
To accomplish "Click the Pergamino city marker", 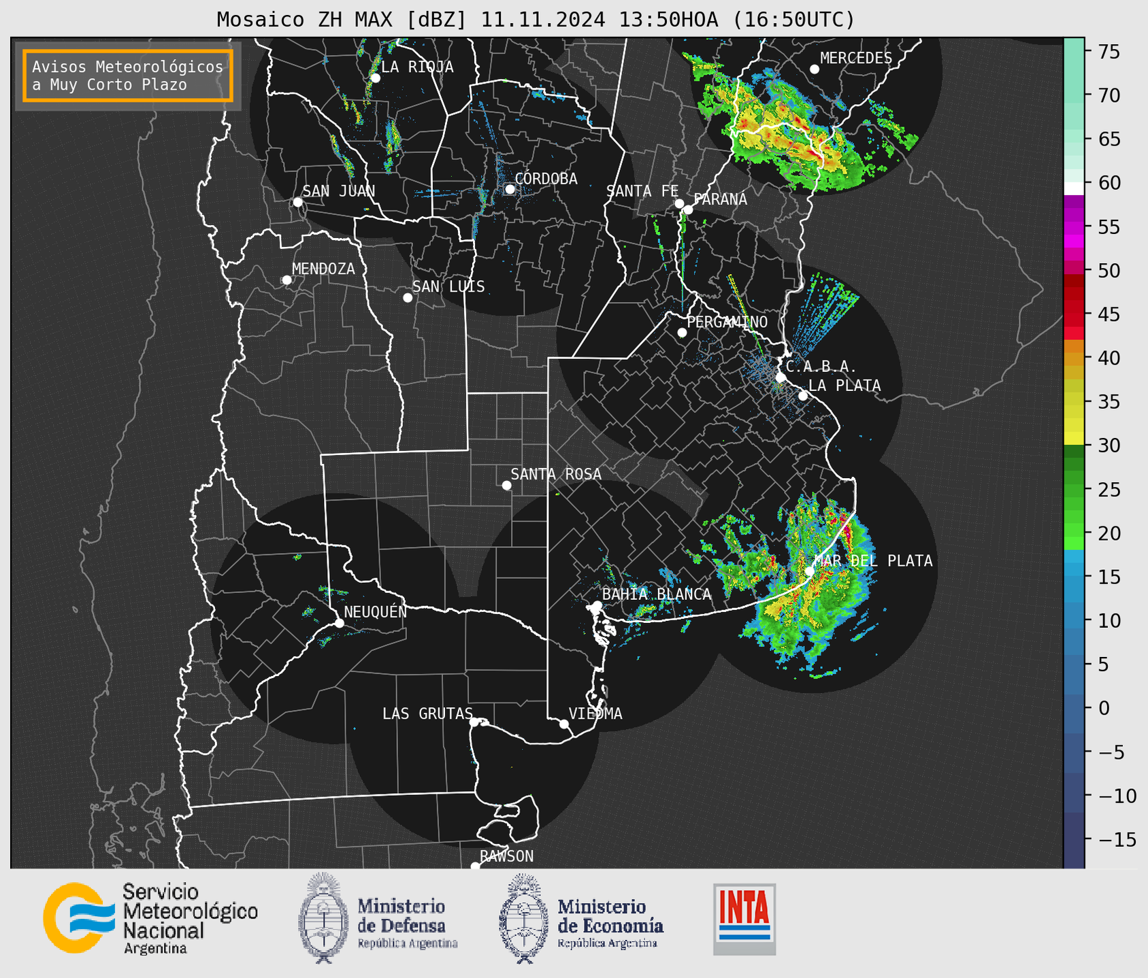I will pos(682,333).
